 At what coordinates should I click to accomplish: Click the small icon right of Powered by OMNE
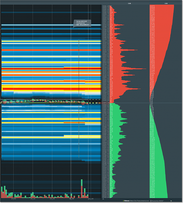pyautogui.click(x=171, y=201)
